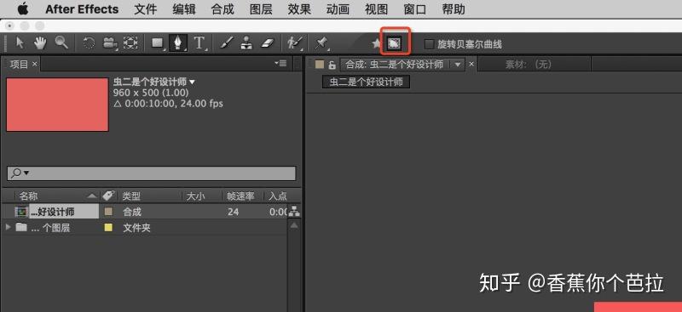Select the Selection arrow tool

tap(20, 43)
